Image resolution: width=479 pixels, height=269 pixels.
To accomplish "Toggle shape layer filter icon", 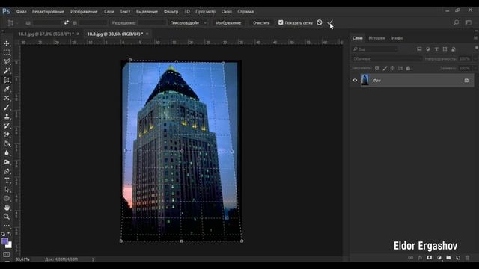I will coord(445,49).
